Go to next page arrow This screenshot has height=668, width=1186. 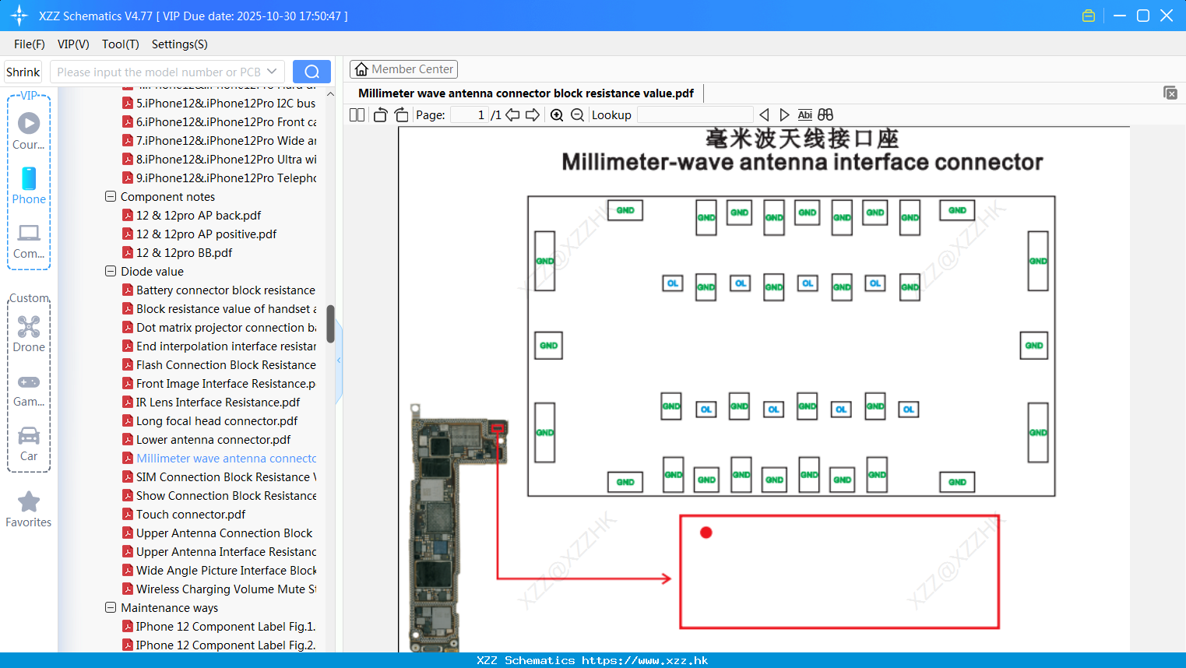[x=533, y=114]
